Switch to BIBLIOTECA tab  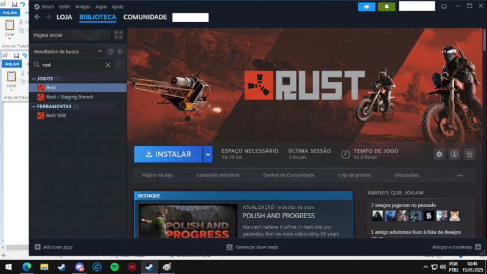click(x=97, y=18)
